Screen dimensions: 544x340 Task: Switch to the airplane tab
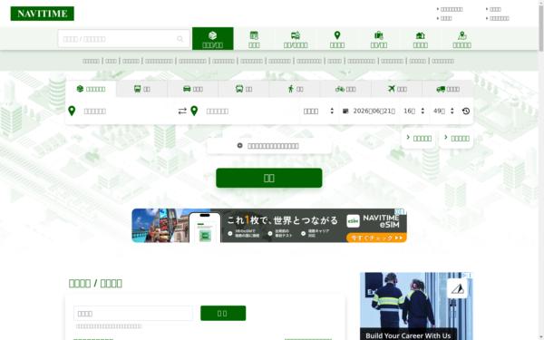point(396,89)
